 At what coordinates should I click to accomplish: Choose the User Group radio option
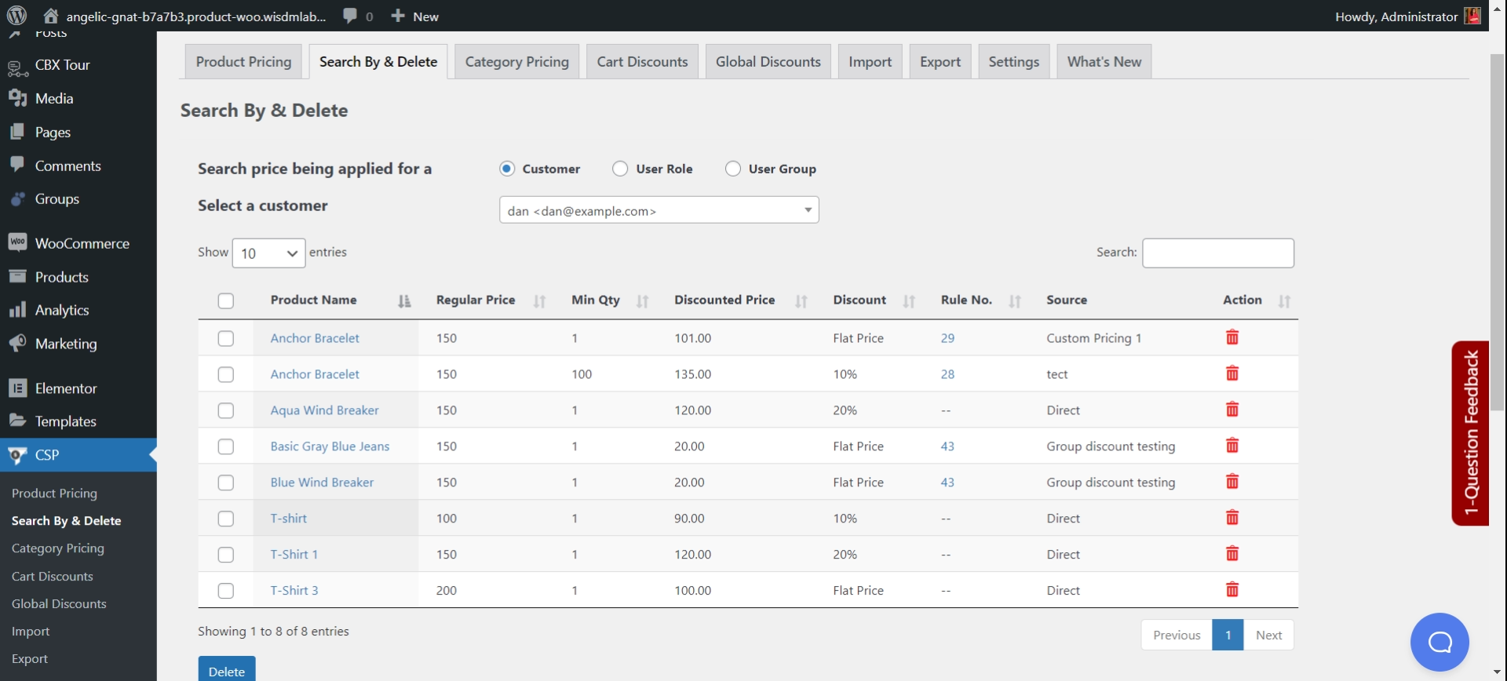click(732, 169)
